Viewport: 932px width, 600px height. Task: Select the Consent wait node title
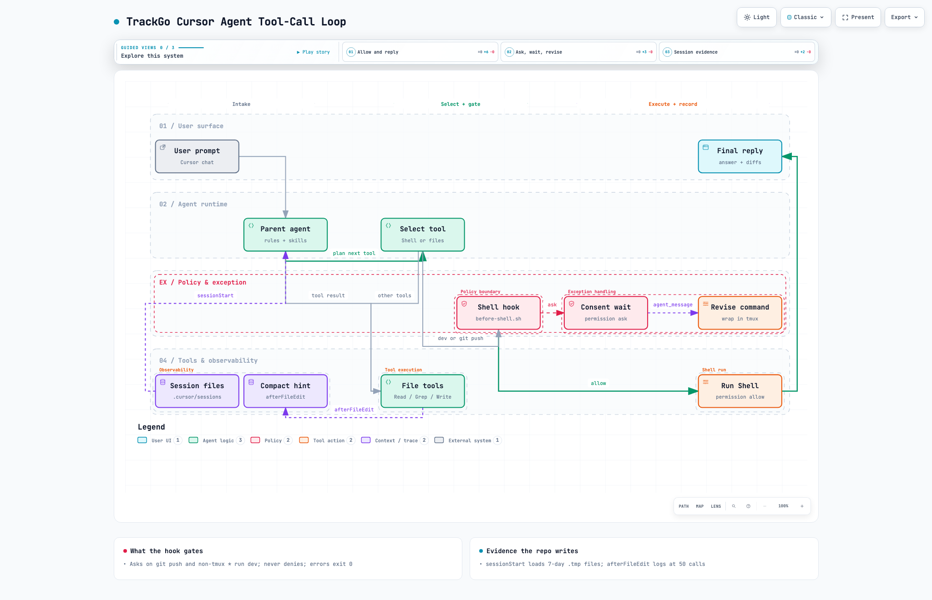[x=606, y=307]
